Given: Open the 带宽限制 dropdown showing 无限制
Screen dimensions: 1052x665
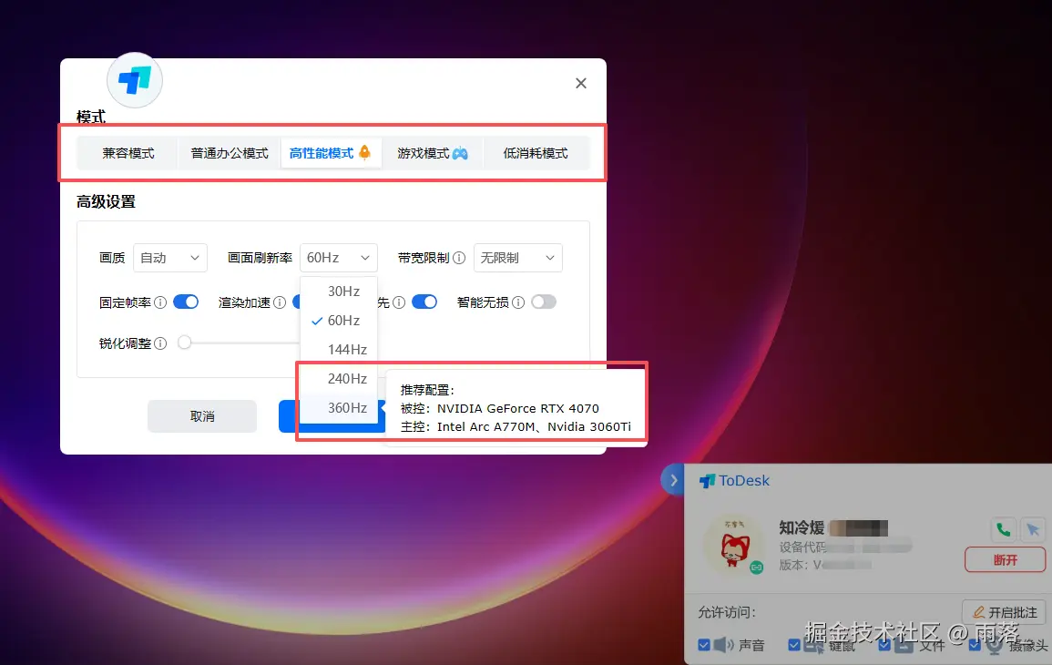Looking at the screenshot, I should (518, 258).
